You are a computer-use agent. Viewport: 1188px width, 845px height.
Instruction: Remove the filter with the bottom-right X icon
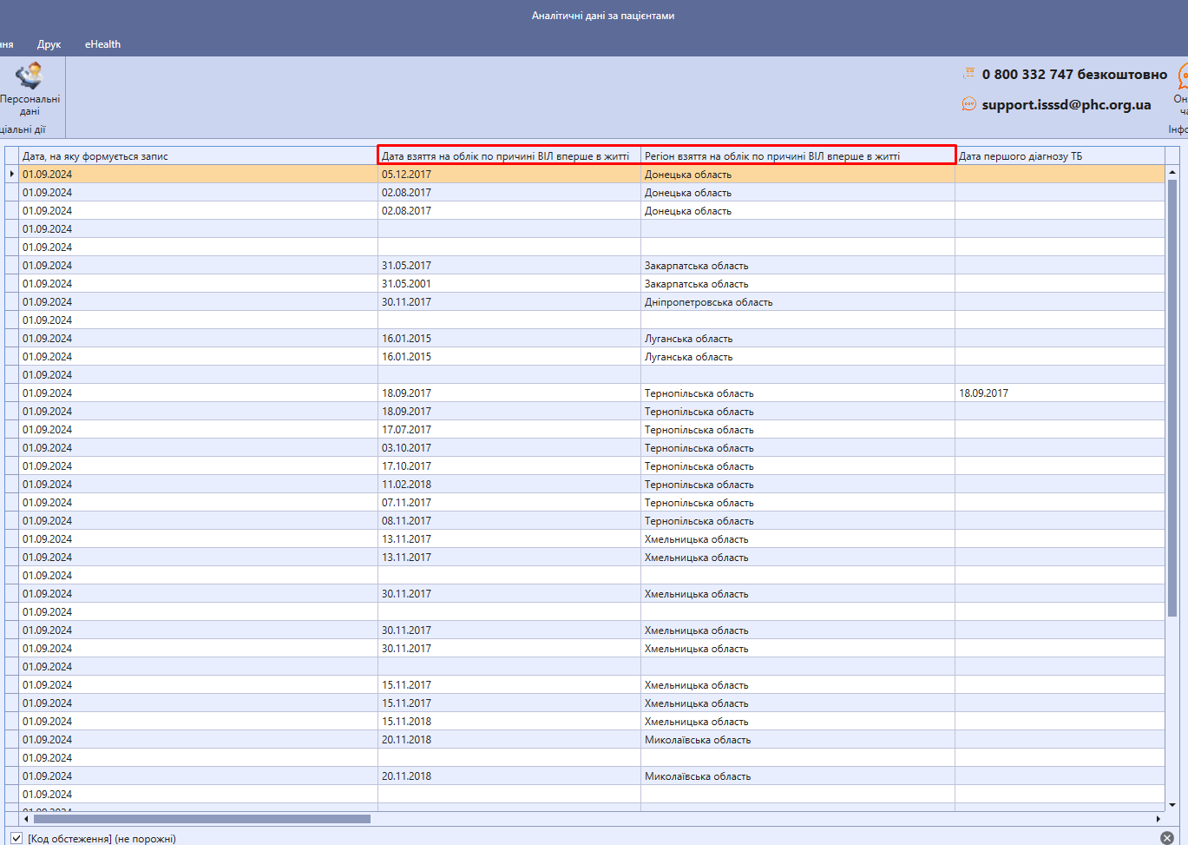(1167, 838)
